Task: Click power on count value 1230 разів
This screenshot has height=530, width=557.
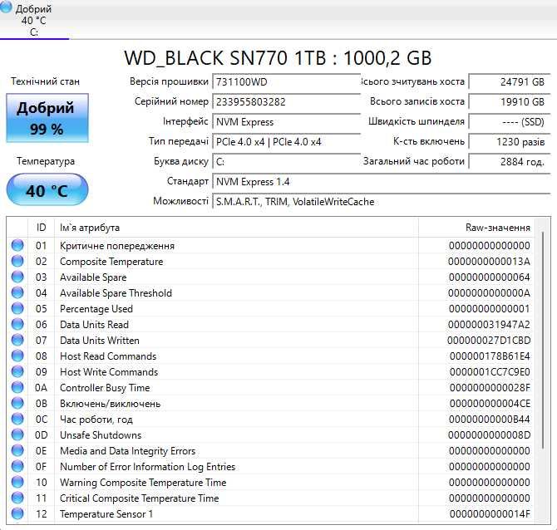Action: (x=510, y=142)
